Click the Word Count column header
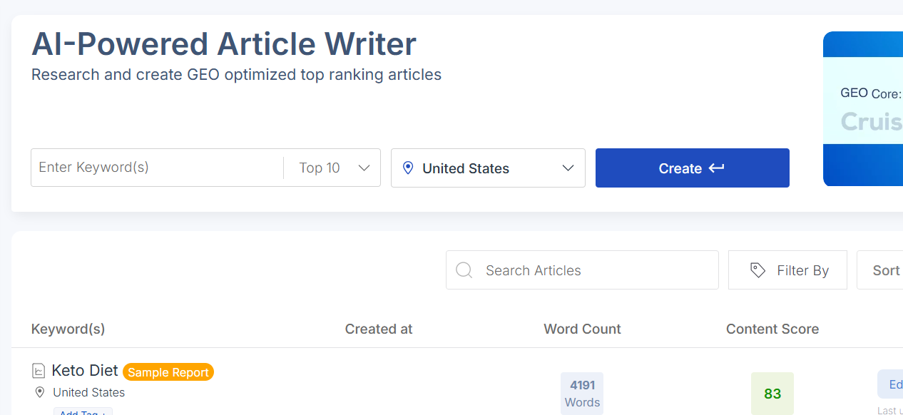Viewport: 903px width, 415px height. tap(581, 329)
